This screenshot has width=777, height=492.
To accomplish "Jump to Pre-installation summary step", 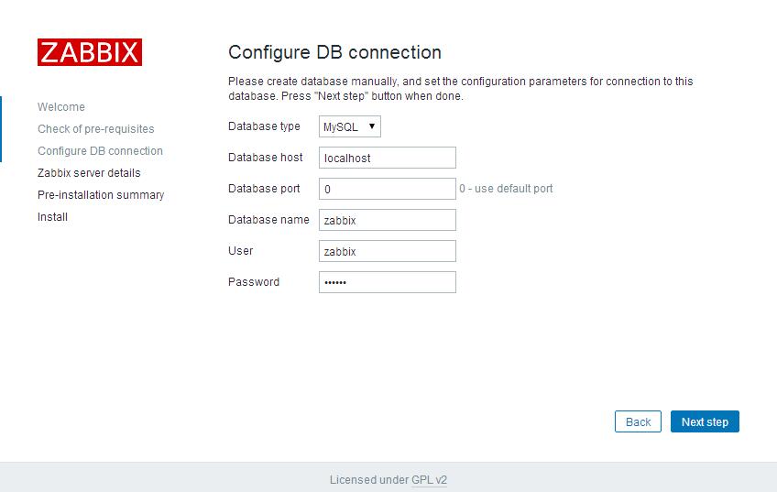I will point(101,195).
